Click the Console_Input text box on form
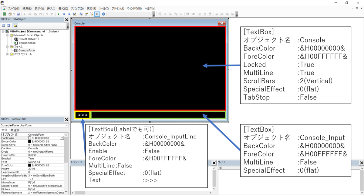 click(x=158, y=115)
